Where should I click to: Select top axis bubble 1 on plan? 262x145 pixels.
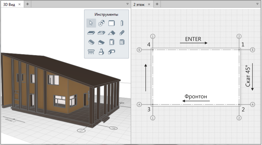click(153, 36)
